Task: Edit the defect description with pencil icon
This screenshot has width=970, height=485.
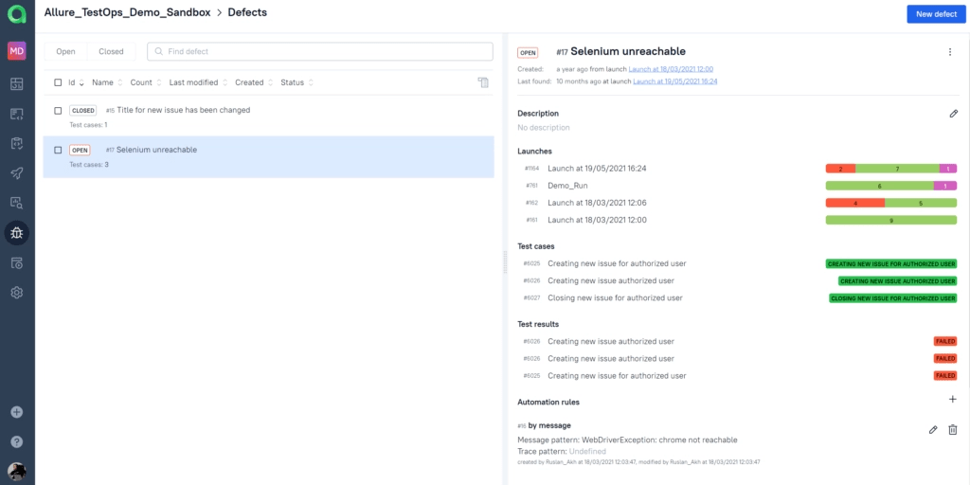Action: tap(953, 114)
